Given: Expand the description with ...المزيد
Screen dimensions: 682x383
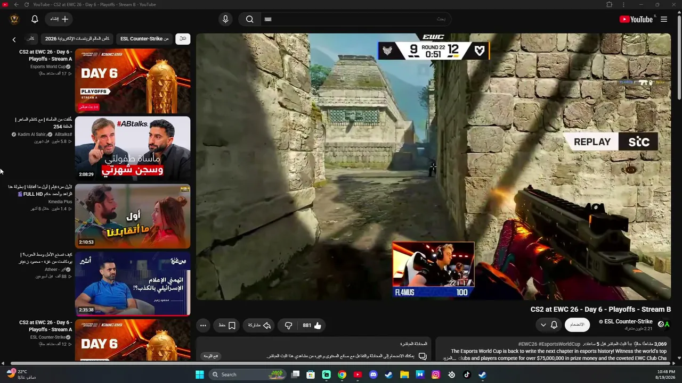Looking at the screenshot, I should click(x=449, y=359).
